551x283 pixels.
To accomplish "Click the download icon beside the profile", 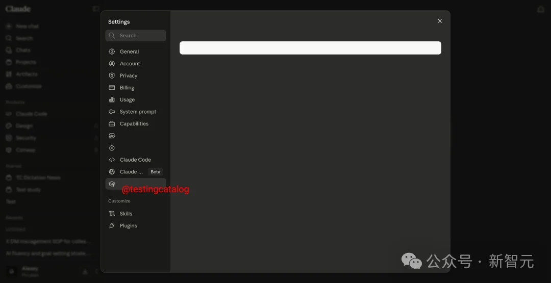I will click(85, 271).
